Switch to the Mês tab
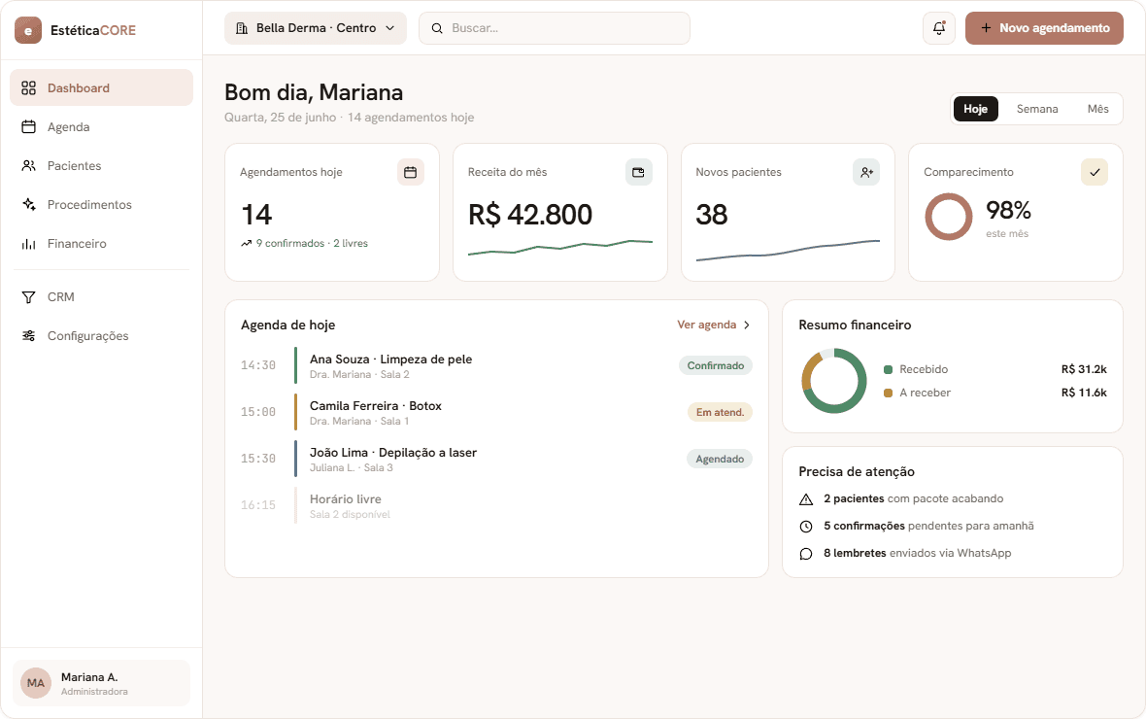This screenshot has width=1146, height=719. [x=1097, y=109]
